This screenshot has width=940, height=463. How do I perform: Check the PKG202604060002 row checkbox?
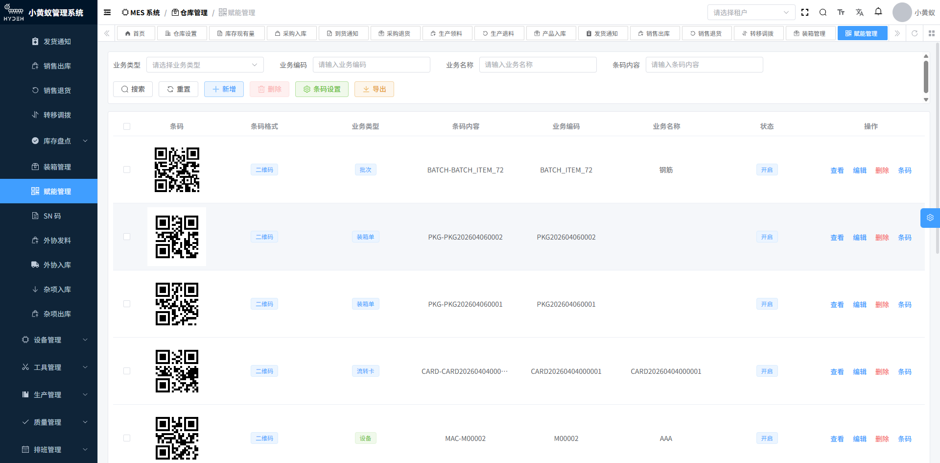point(127,237)
